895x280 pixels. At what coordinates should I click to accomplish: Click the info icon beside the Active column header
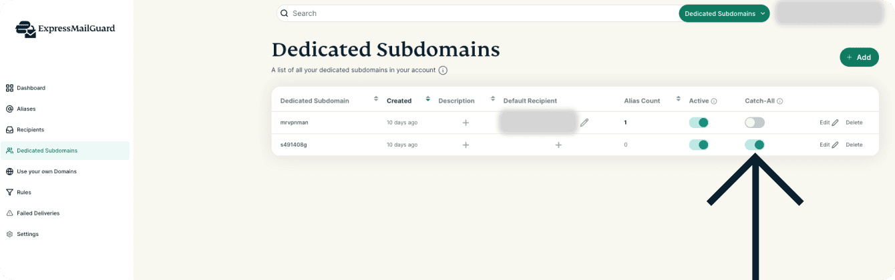pyautogui.click(x=714, y=101)
